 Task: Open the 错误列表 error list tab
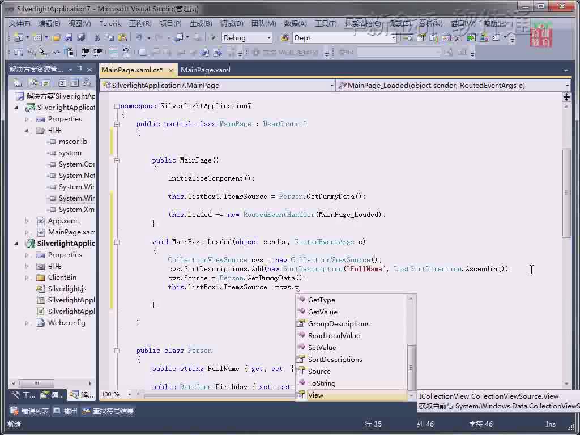[x=30, y=411]
